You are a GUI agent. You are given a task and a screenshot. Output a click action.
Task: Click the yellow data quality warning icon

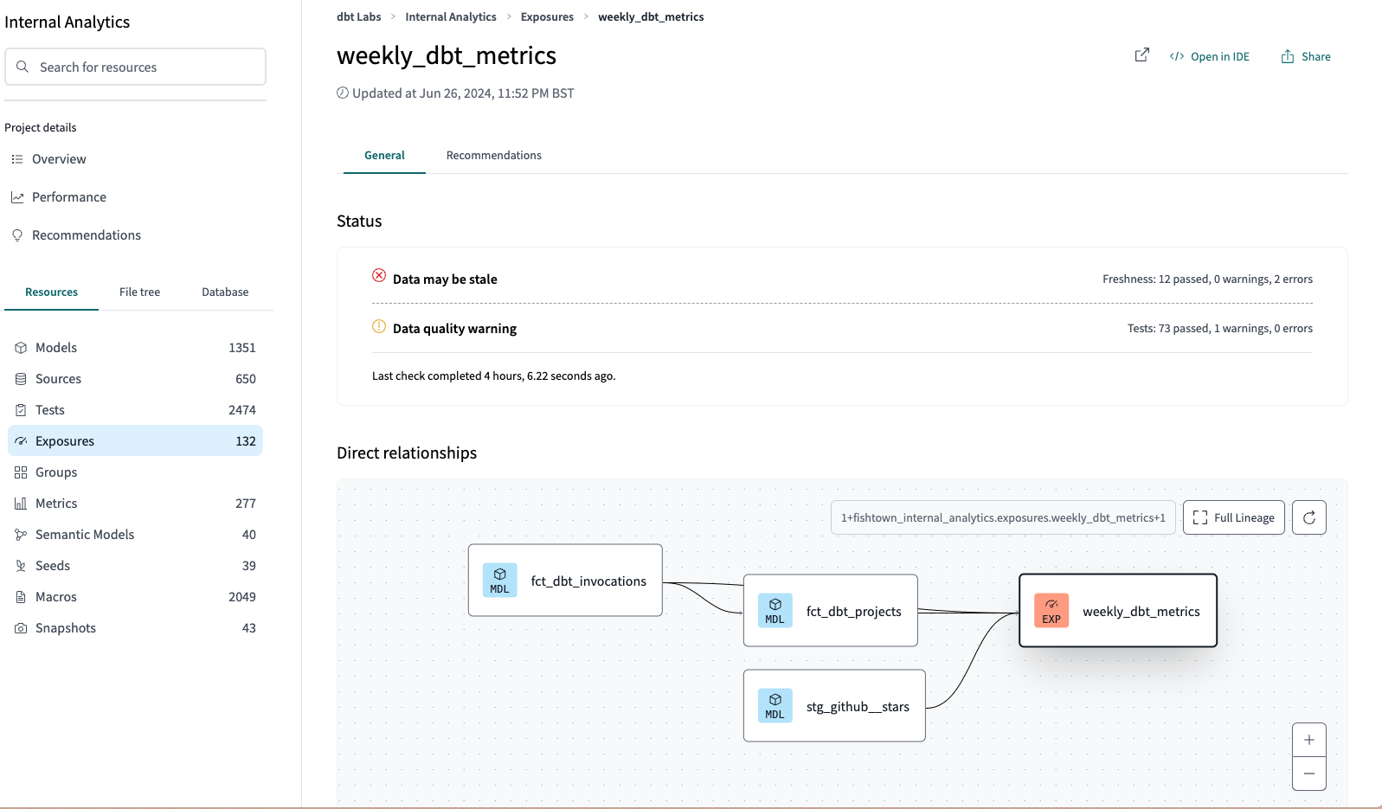[x=379, y=327]
